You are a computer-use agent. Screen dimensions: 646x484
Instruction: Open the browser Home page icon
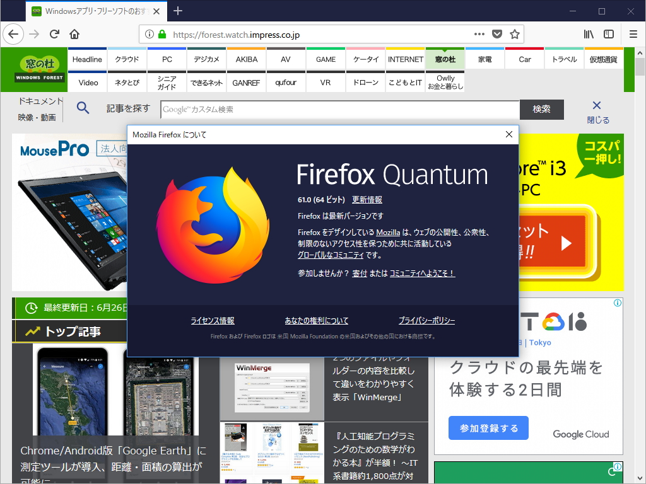(73, 34)
